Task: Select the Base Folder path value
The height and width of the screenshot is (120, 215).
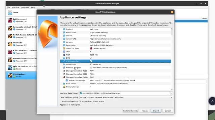Action: tap(109, 84)
